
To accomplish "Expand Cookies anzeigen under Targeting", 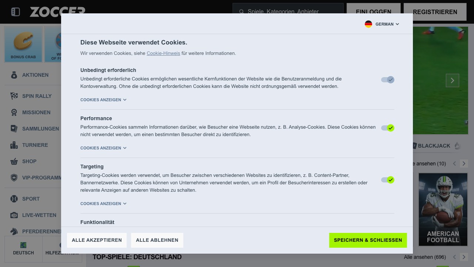I will point(103,204).
